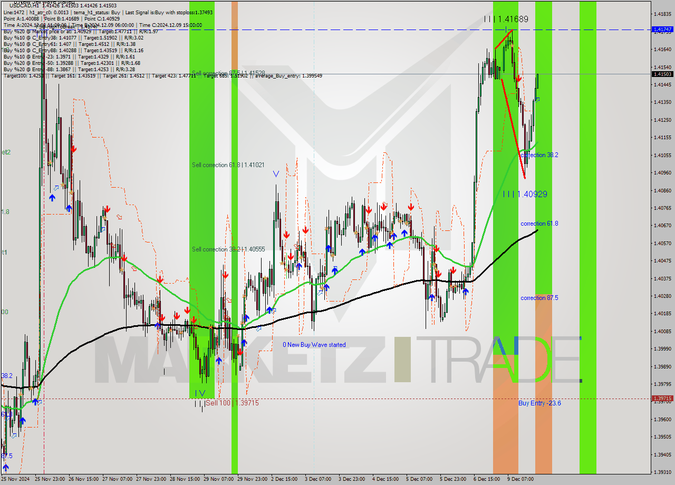Select the 'Sell correction 87.5 | 1.41528' label
675x485 pixels.
(x=228, y=73)
